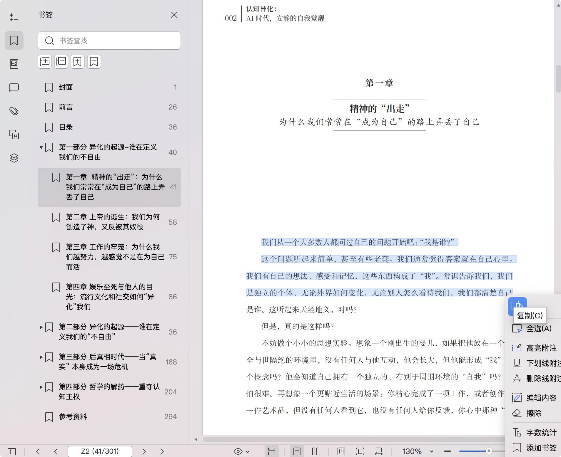This screenshot has width=561, height=457.
Task: Choose 编辑内容 from context menu
Action: click(x=536, y=398)
